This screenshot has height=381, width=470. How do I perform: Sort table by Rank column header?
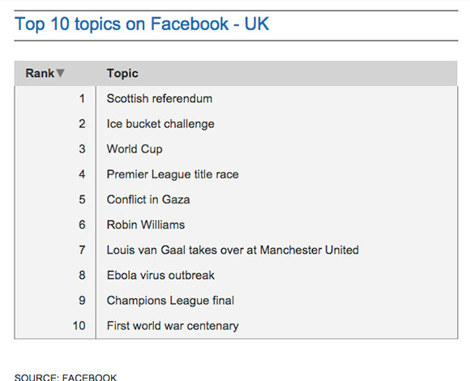pyautogui.click(x=45, y=74)
